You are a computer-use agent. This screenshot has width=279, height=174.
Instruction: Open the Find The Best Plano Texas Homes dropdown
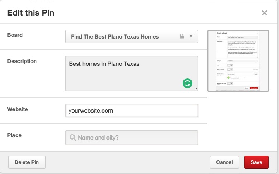(132, 36)
